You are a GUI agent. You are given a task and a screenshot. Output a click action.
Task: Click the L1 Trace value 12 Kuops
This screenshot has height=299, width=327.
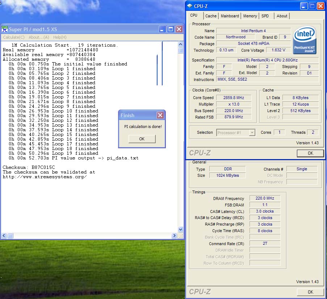[x=300, y=104]
